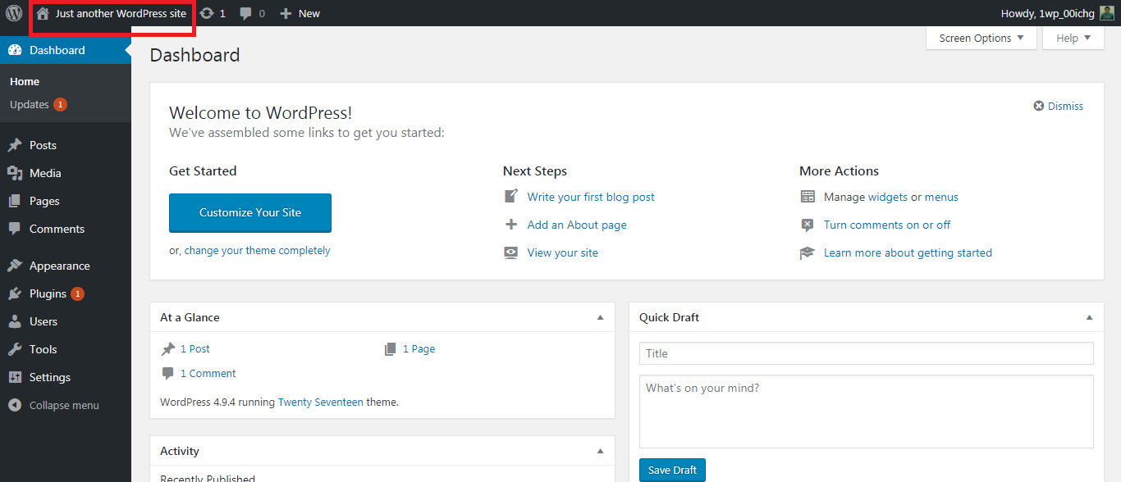The image size is (1121, 482).
Task: Toggle the Quick Draft panel arrow
Action: point(1089,317)
